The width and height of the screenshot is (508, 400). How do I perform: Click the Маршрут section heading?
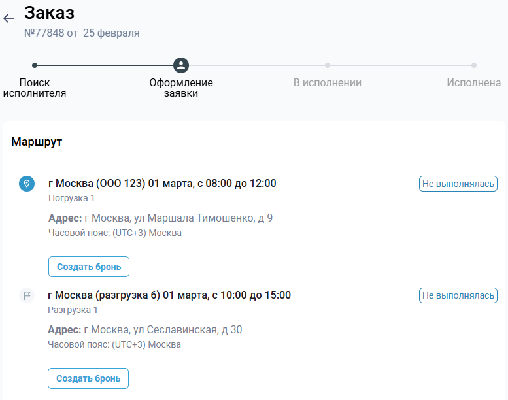click(x=37, y=142)
